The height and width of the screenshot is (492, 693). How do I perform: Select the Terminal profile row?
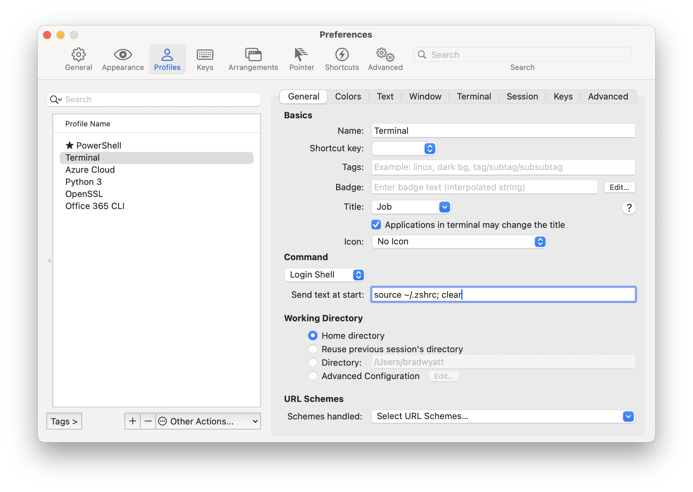tap(157, 158)
